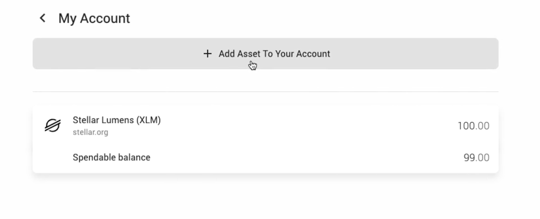Click the stellar.org domain text

[x=90, y=132]
